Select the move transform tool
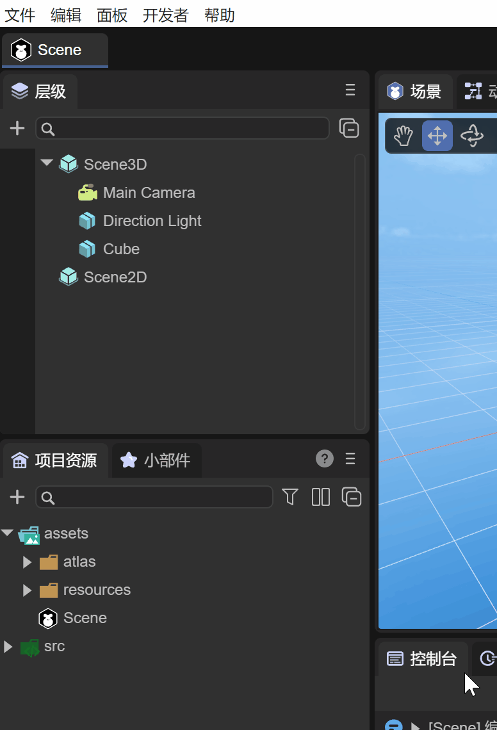The width and height of the screenshot is (497, 730). [437, 136]
